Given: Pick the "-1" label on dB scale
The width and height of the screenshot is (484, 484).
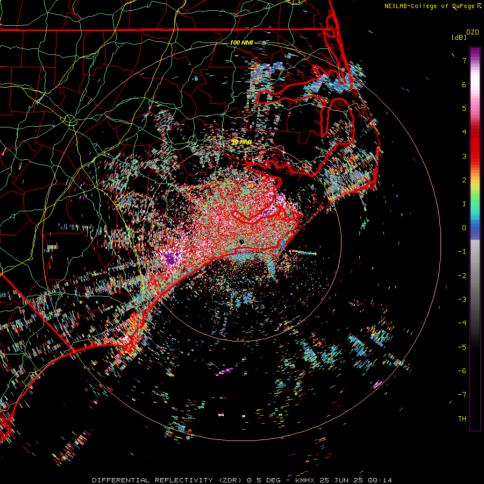Looking at the screenshot, I should (x=462, y=252).
